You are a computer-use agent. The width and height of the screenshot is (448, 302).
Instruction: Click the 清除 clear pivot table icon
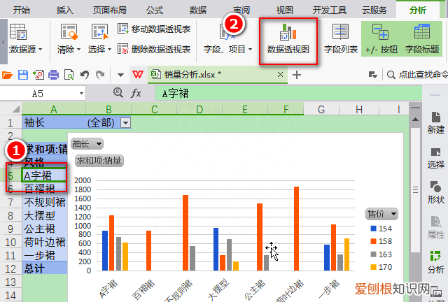(x=69, y=31)
